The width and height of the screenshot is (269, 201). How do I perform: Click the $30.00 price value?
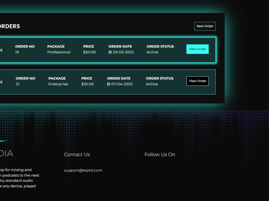tap(89, 52)
